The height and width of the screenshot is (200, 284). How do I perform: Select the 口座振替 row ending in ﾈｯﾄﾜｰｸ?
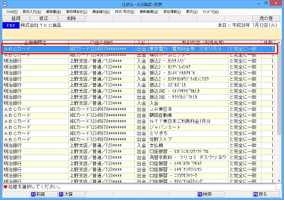coord(139,176)
